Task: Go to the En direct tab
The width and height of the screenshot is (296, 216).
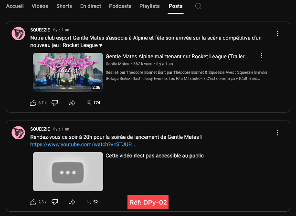Action: (x=91, y=6)
